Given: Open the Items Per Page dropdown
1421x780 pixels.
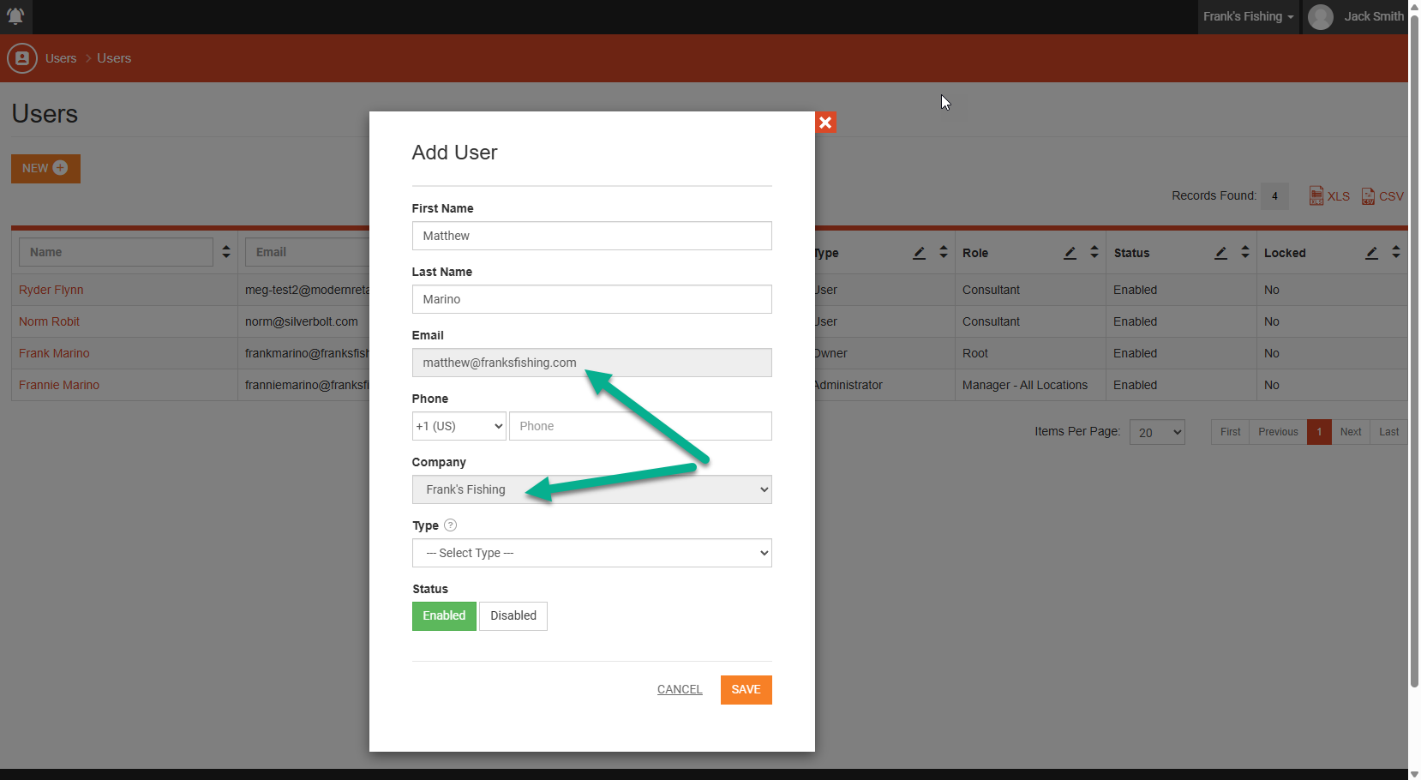Looking at the screenshot, I should pyautogui.click(x=1157, y=432).
